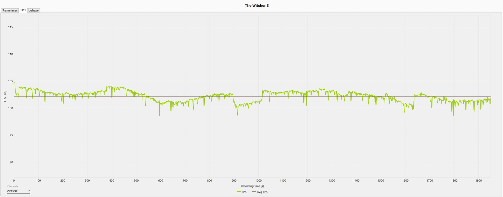Click the 1500 x-axis tick label
Image resolution: width=503 pixels, height=197 pixels.
(x=381, y=181)
